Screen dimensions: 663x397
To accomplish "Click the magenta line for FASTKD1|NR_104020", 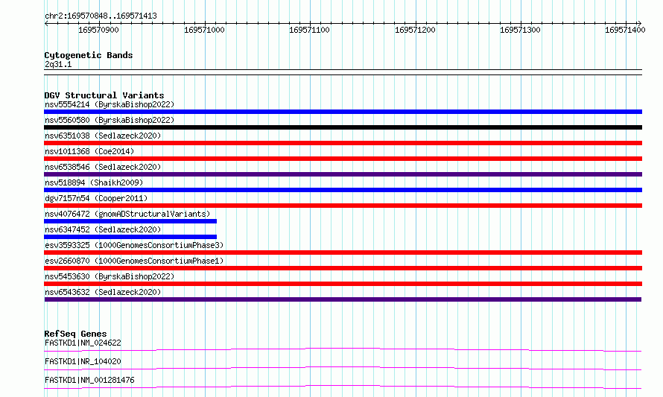I will coord(343,368).
